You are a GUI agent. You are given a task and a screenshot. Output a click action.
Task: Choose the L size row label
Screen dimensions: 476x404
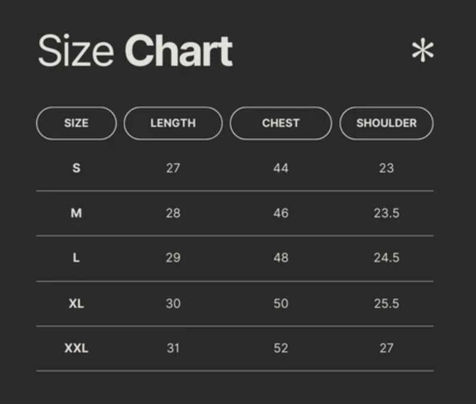tap(76, 258)
